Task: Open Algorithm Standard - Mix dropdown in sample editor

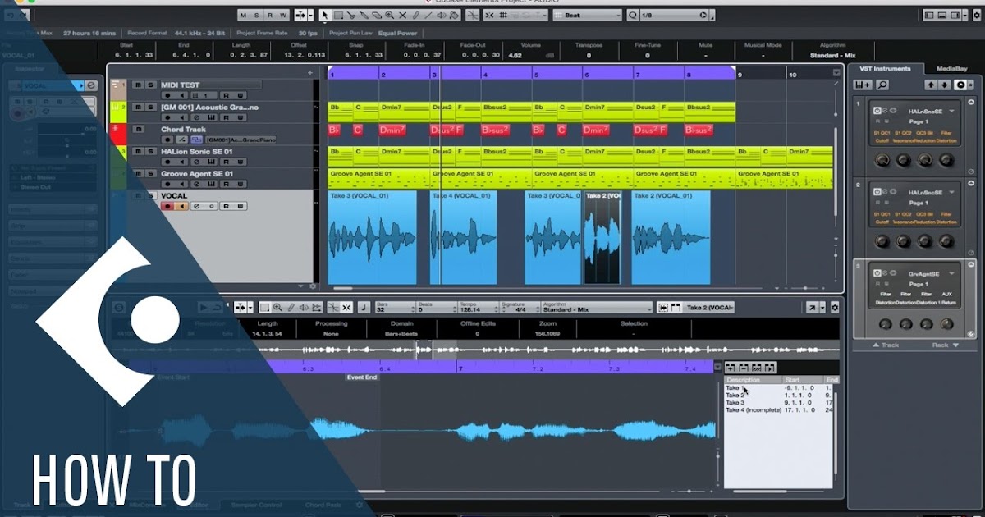Action: point(597,308)
